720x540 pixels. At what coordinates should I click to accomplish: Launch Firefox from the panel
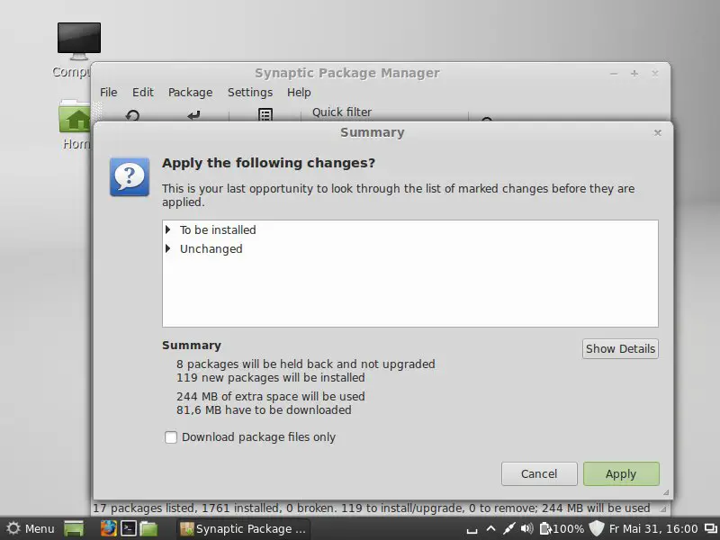point(108,529)
